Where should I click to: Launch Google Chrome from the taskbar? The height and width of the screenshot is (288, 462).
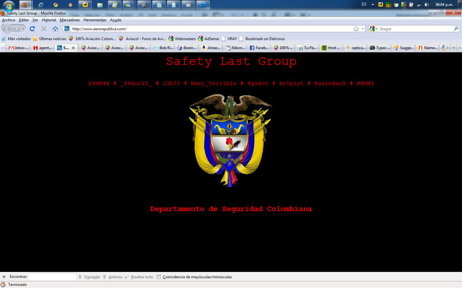coord(55,5)
